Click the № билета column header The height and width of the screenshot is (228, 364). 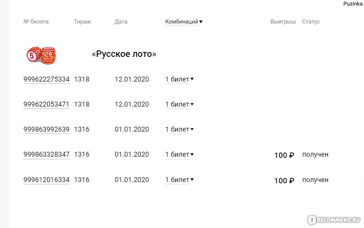coord(36,22)
